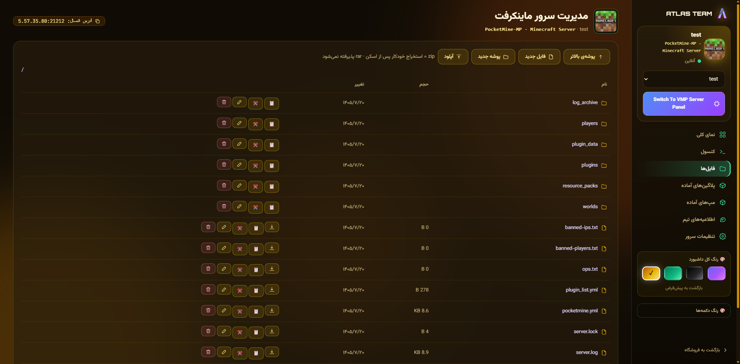Open the overview (نمای کلی) menu item

point(684,135)
